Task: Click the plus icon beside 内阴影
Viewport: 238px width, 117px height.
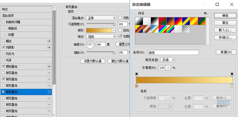Action: [49, 48]
